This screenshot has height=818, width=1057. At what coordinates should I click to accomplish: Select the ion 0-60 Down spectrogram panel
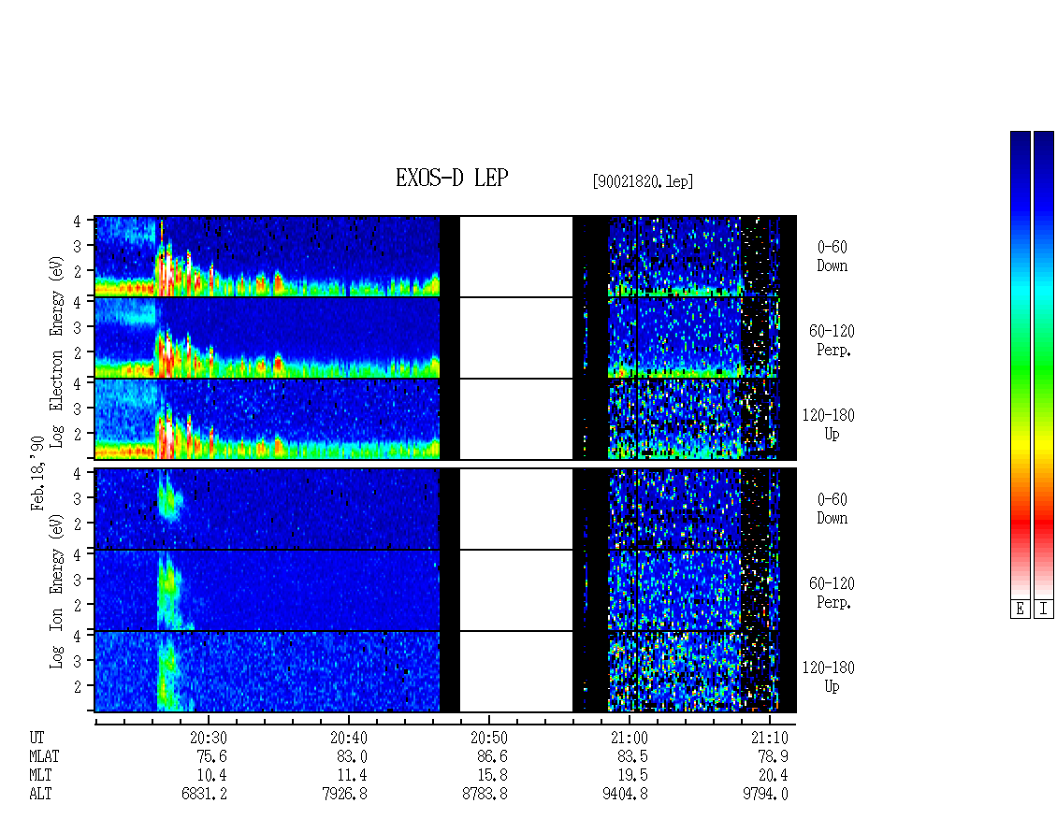click(x=445, y=509)
